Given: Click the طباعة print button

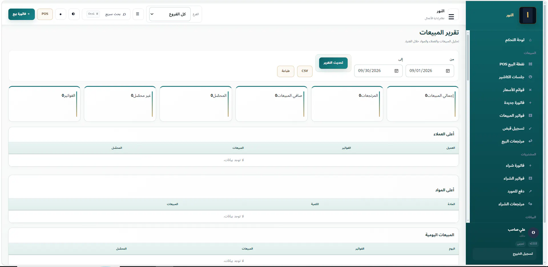Looking at the screenshot, I should click(x=286, y=71).
